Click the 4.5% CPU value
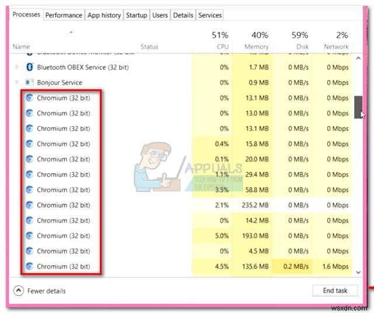Viewport: 374px width, 314px height. pyautogui.click(x=222, y=266)
